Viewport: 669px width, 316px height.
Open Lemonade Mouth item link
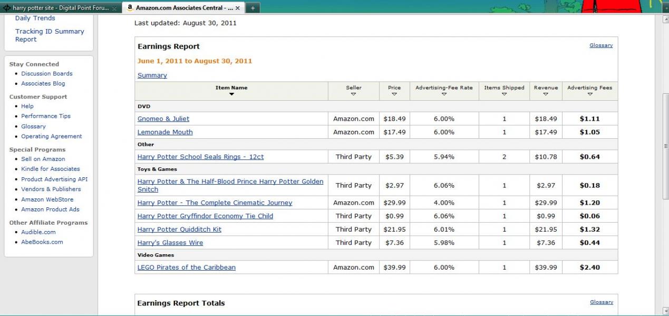[165, 132]
